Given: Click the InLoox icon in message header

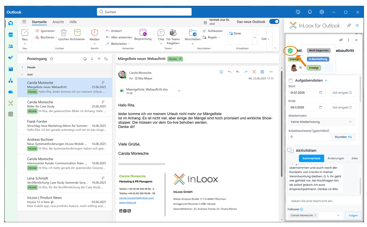Looking at the screenshot, I should (254, 72).
